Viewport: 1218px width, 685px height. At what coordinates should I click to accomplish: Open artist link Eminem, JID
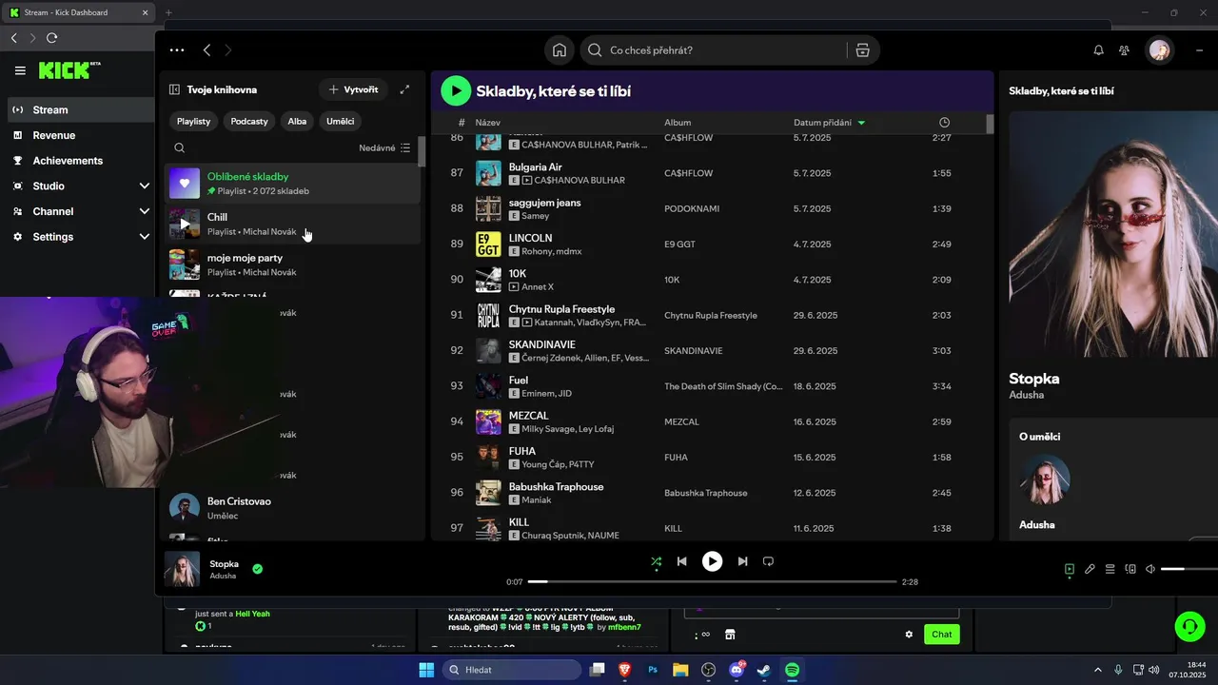coord(546,393)
